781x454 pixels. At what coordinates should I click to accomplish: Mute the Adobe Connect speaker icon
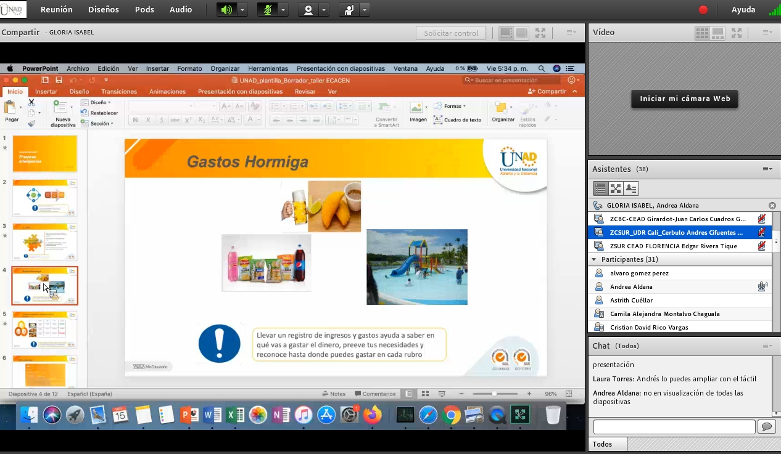point(227,10)
